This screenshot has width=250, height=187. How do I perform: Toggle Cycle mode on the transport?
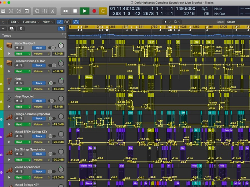(102, 11)
